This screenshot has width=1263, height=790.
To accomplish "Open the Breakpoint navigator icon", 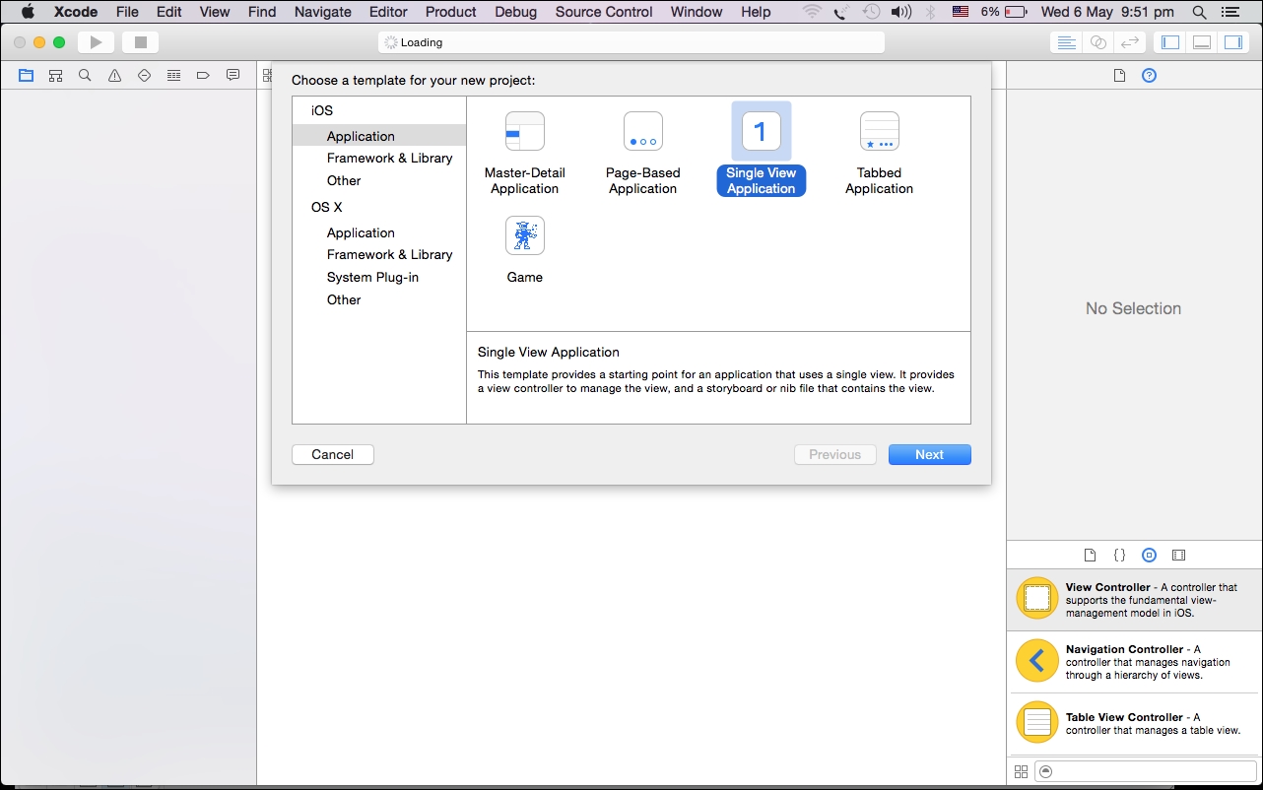I will (x=203, y=75).
